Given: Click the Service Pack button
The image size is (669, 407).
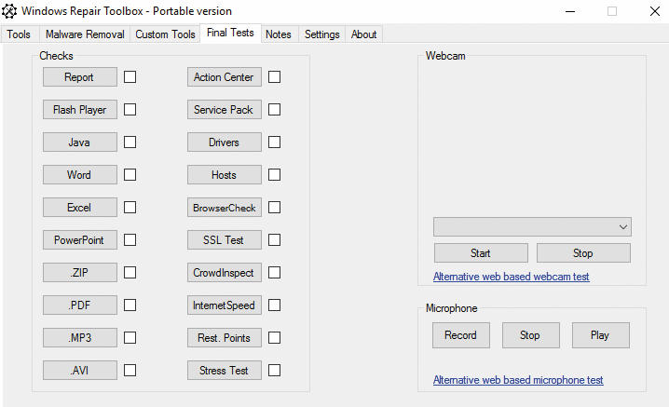Looking at the screenshot, I should click(225, 110).
